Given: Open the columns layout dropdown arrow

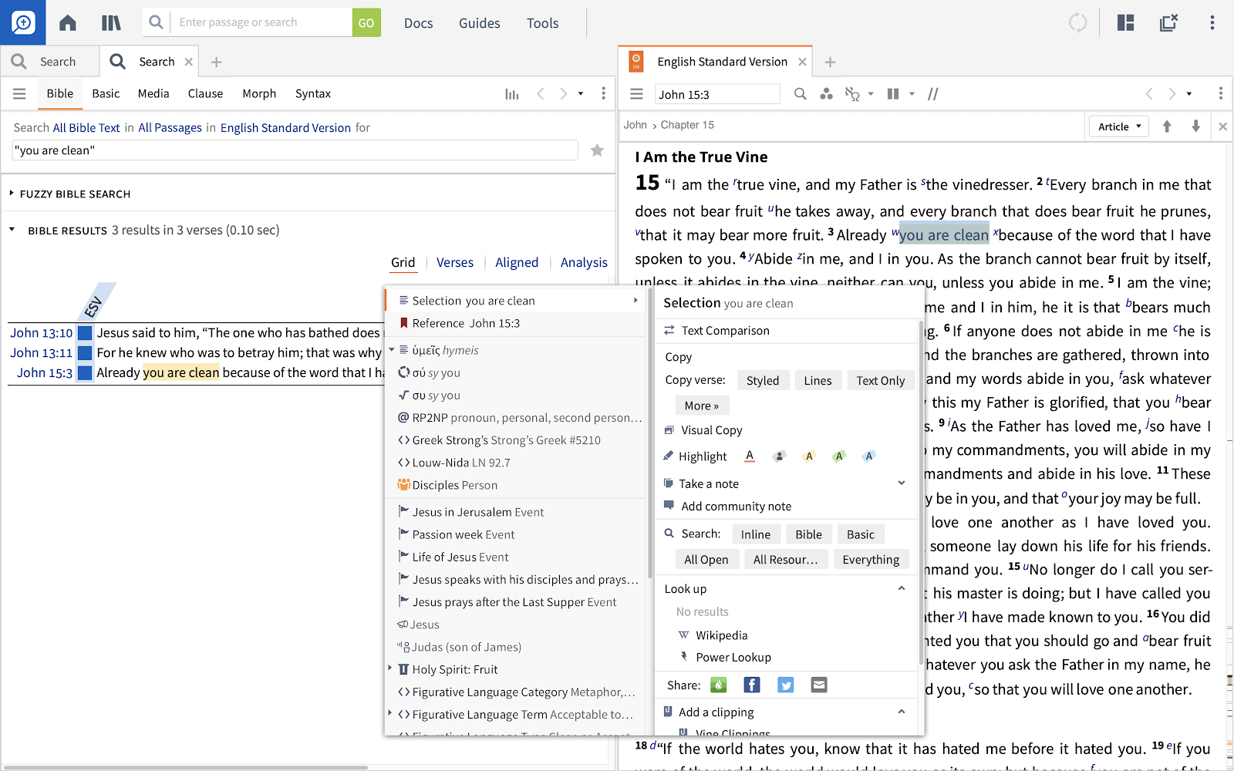Looking at the screenshot, I should click(912, 94).
